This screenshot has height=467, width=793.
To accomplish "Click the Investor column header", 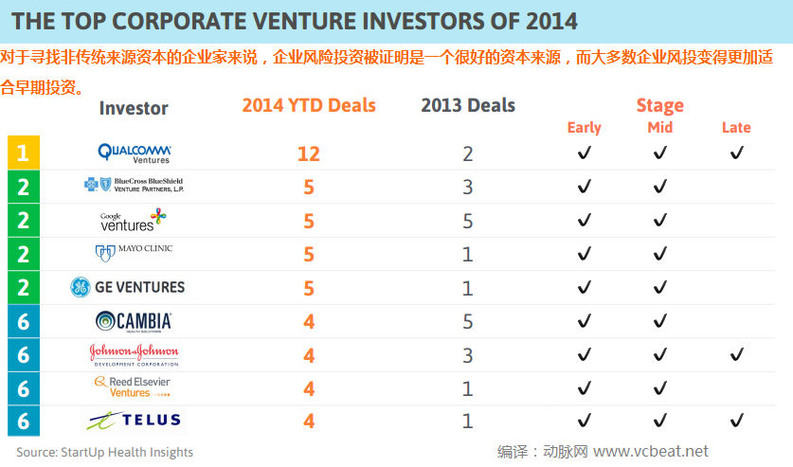I will (x=134, y=108).
